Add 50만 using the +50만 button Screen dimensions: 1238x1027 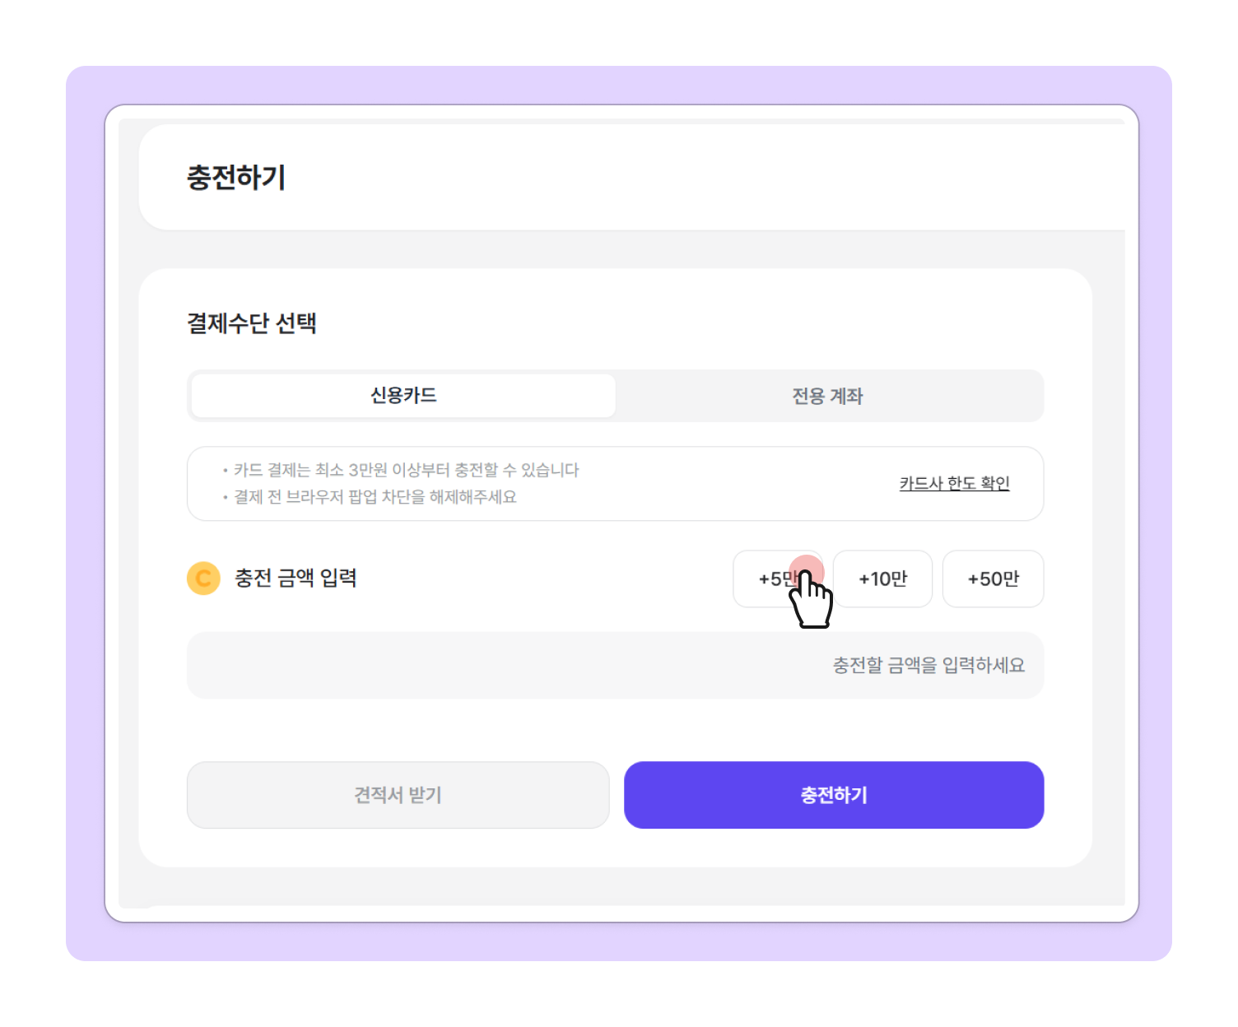click(993, 579)
